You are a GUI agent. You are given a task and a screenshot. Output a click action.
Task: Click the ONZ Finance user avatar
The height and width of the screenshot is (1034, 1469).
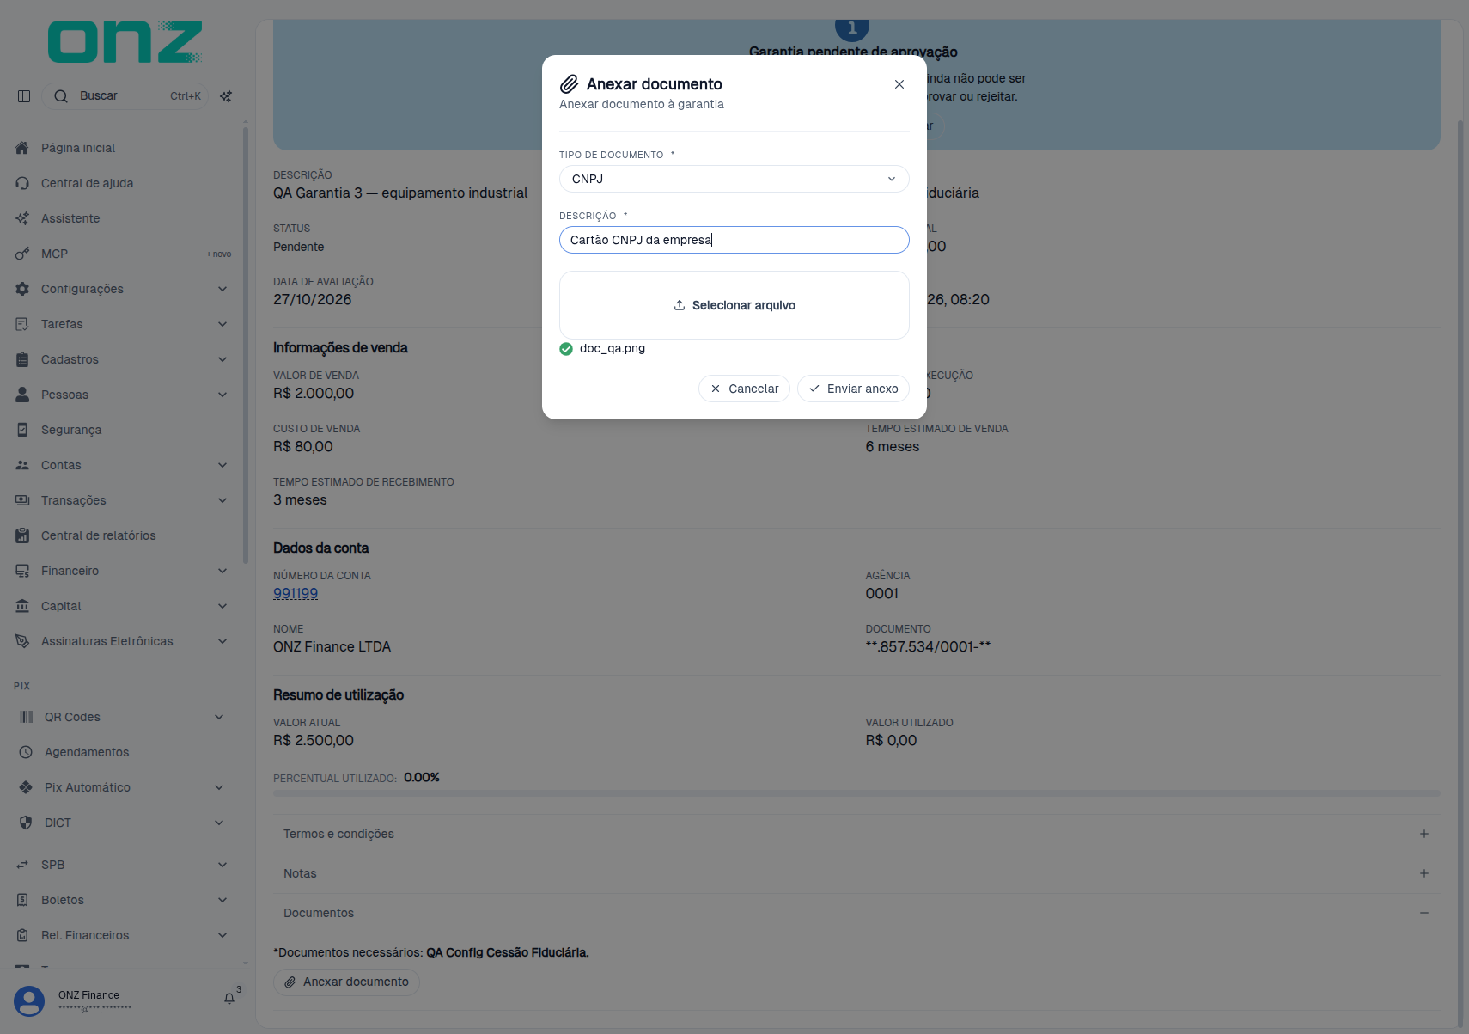click(29, 1001)
